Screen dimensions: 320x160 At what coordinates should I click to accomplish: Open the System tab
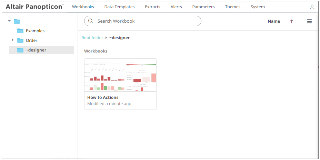(x=258, y=7)
